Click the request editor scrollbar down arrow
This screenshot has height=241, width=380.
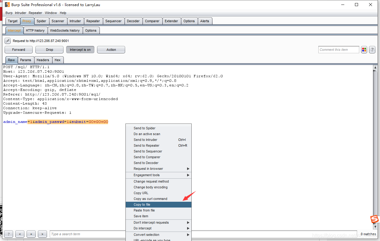[375, 227]
